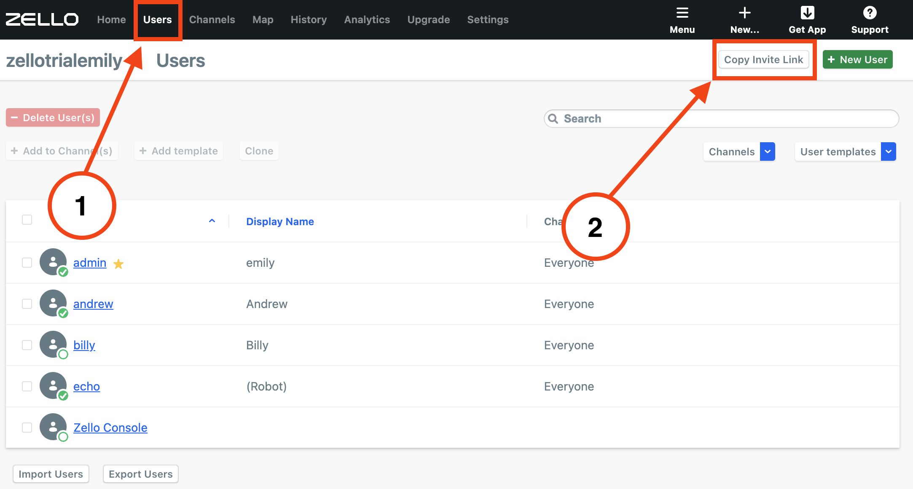Click display name 'Andrew'
This screenshot has width=913, height=489.
coord(267,304)
